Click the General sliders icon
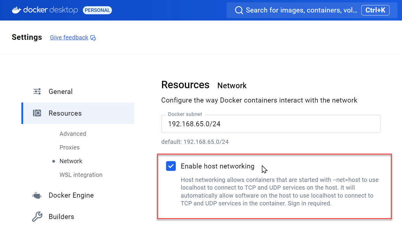 pos(37,92)
